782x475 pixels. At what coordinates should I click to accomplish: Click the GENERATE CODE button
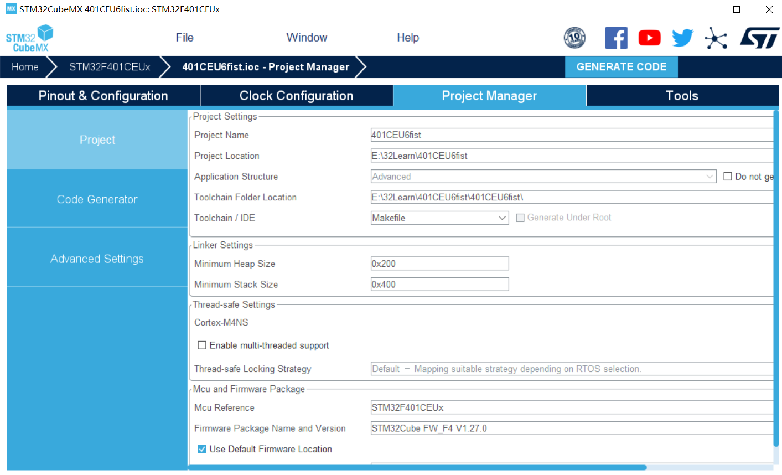tap(622, 67)
